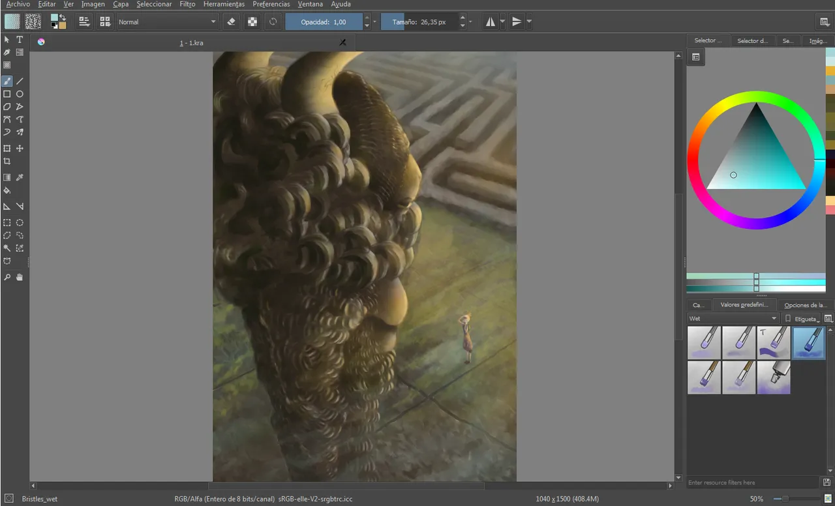Open the fill patterns swatch
Screen dimensions: 835x506
click(x=33, y=22)
